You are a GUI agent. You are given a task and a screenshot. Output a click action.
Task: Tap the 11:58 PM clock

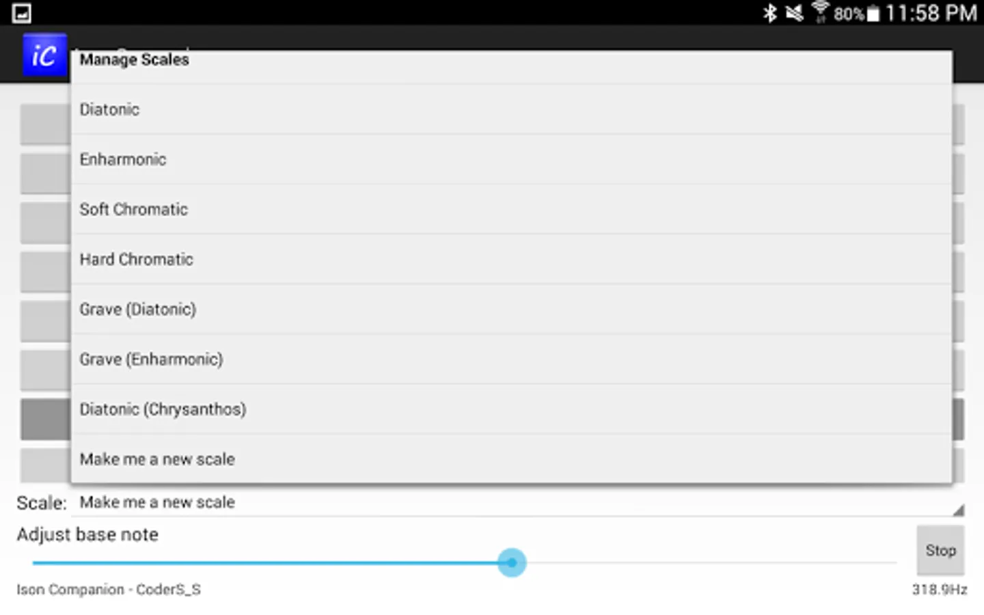click(931, 13)
